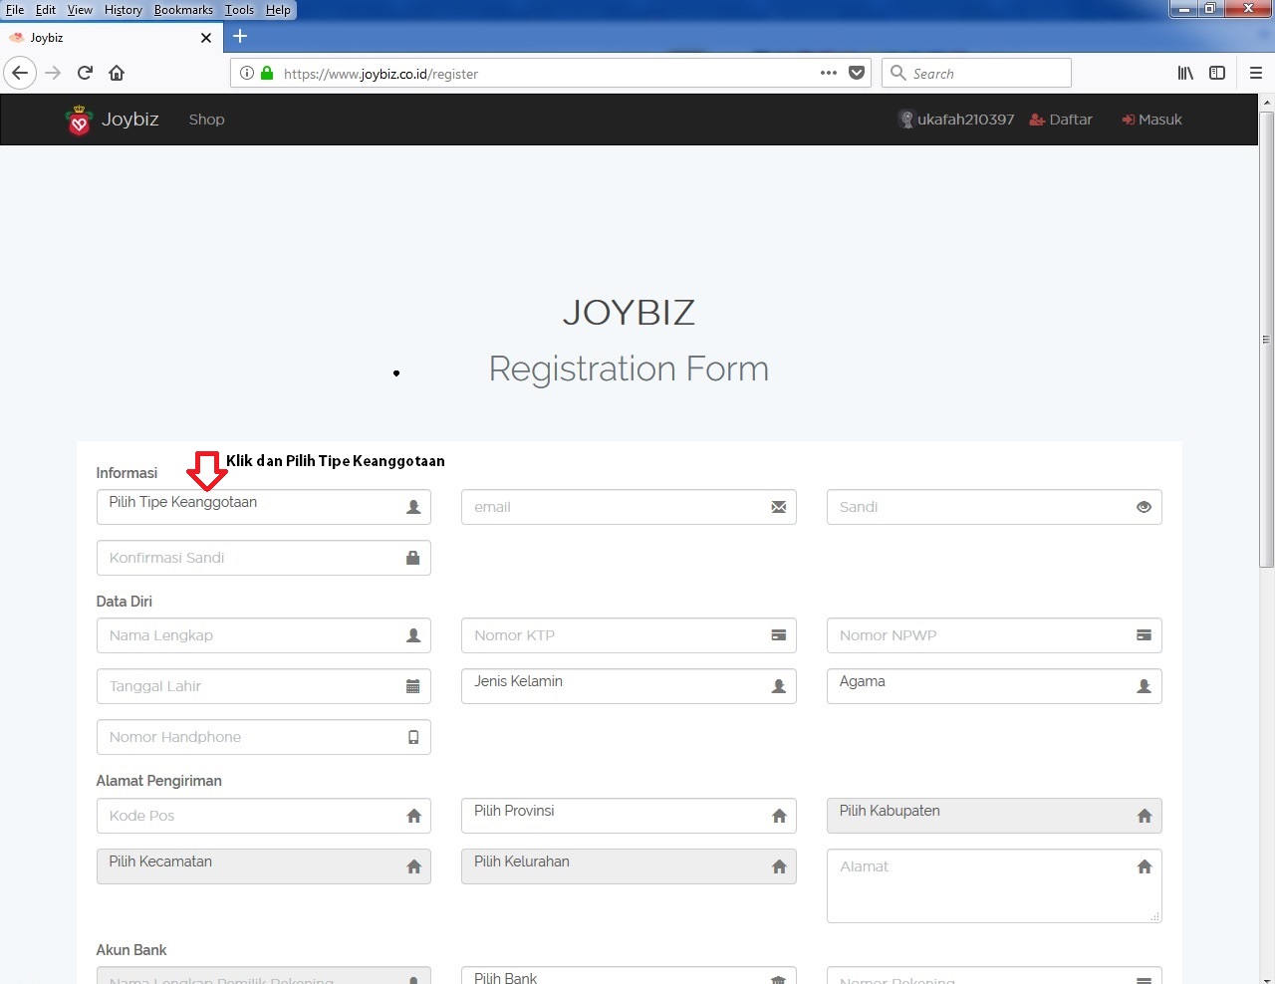Open the File menu
This screenshot has width=1275, height=984.
[15, 10]
